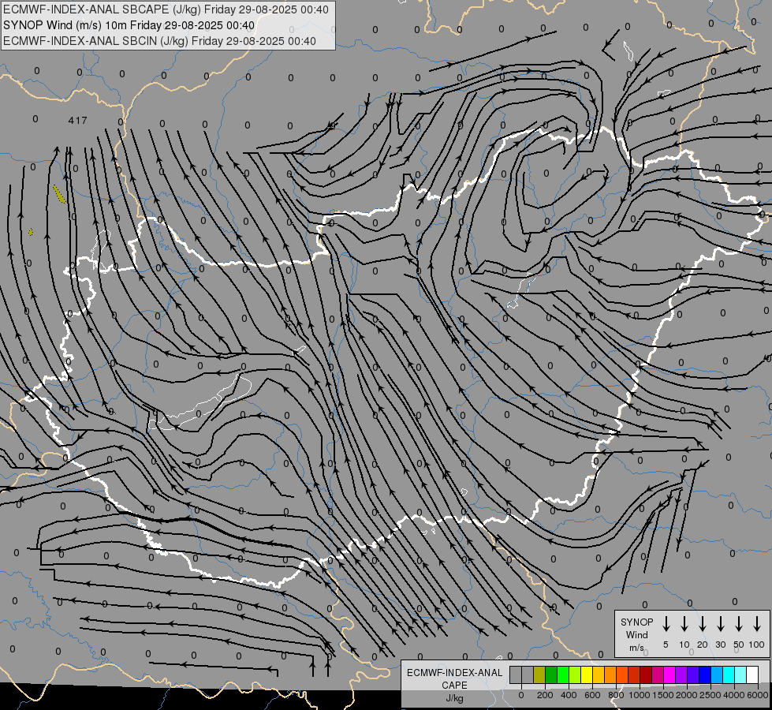Click the ECMWF-INDEX-ANAL CAPE legend label
This screenshot has height=710, width=772.
pyautogui.click(x=454, y=678)
